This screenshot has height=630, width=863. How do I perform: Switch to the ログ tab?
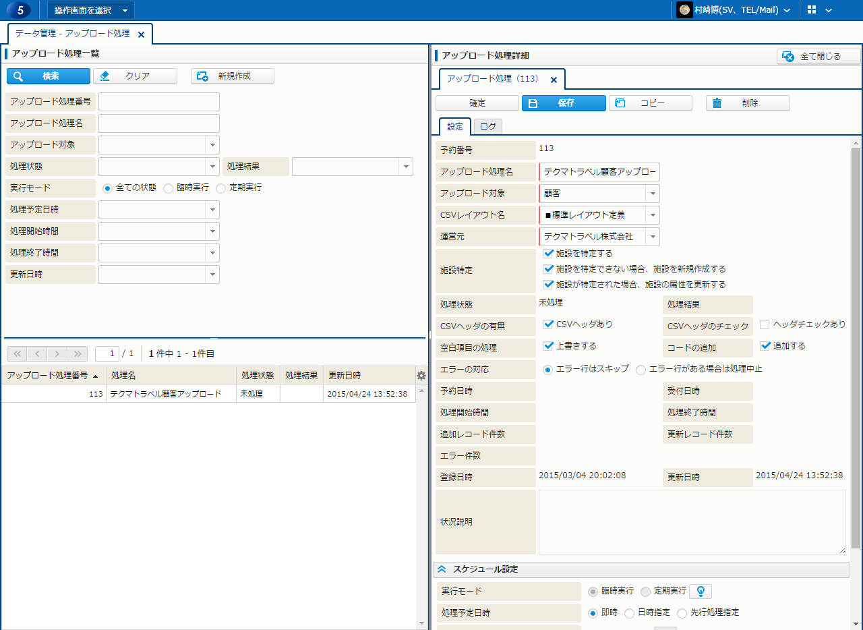point(487,127)
